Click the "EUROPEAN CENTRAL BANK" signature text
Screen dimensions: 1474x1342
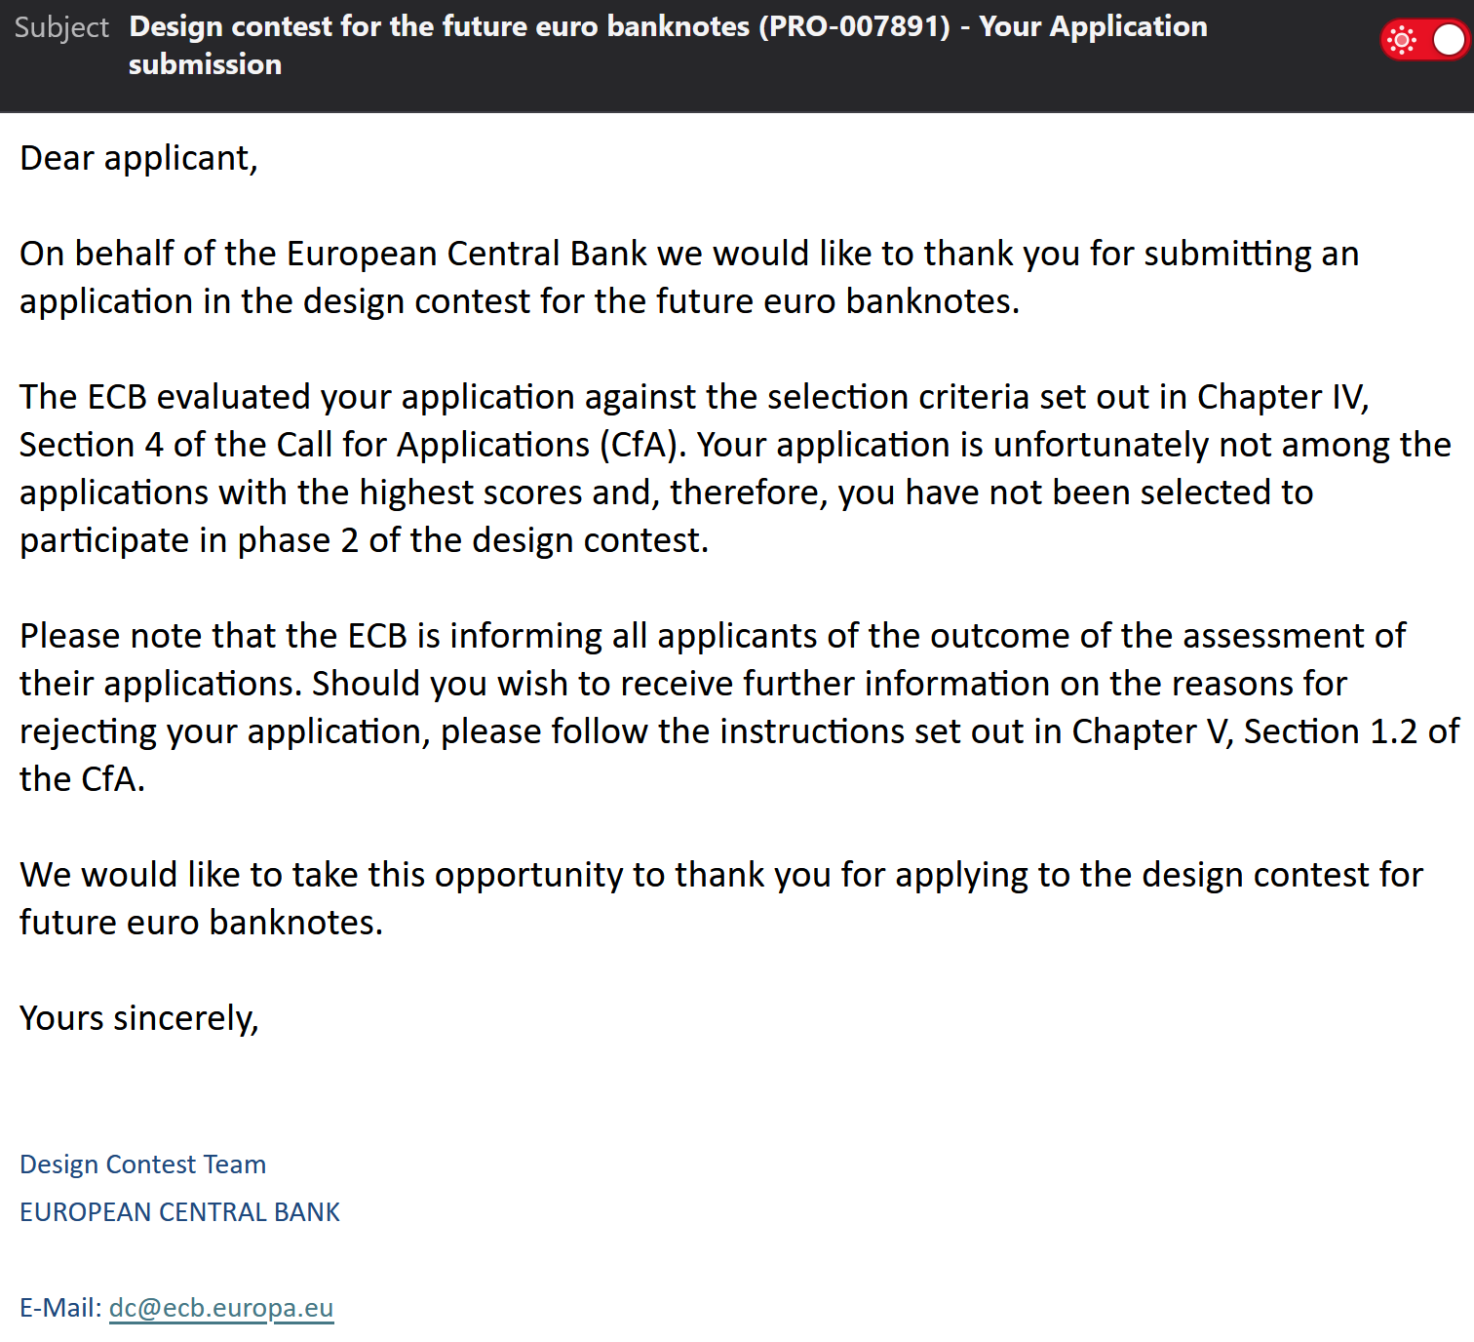pyautogui.click(x=180, y=1212)
